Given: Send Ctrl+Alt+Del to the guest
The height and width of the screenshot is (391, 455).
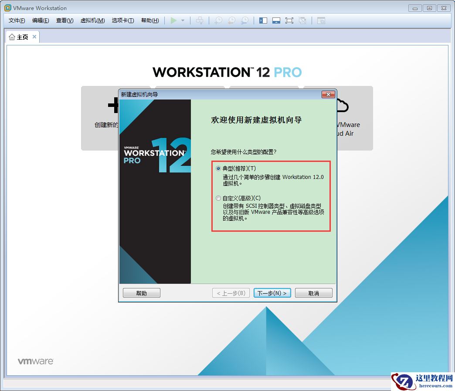Looking at the screenshot, I should (200, 20).
